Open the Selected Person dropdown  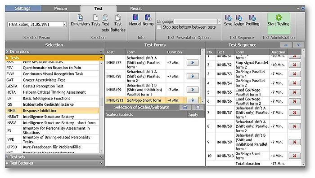click(x=65, y=24)
